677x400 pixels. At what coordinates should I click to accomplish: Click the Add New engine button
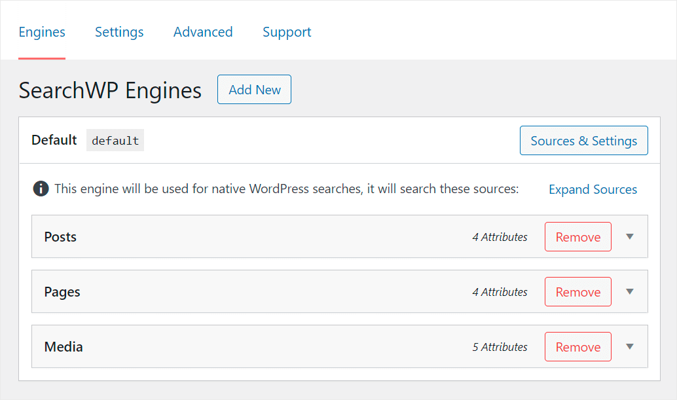pyautogui.click(x=254, y=89)
